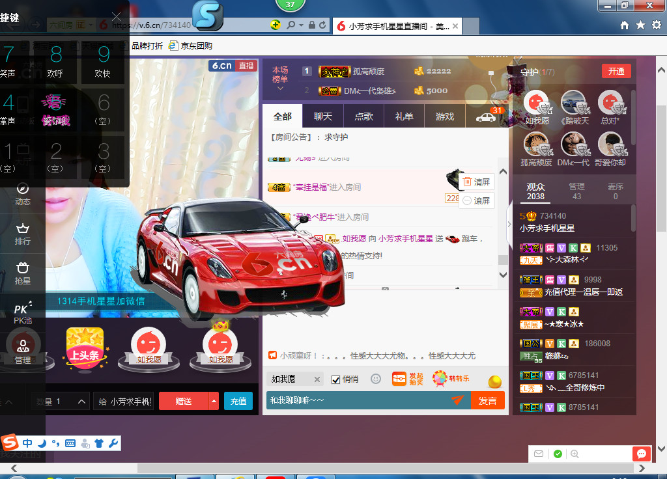Click the page vertical scrollbar thumb
The image size is (667, 479).
[662, 169]
